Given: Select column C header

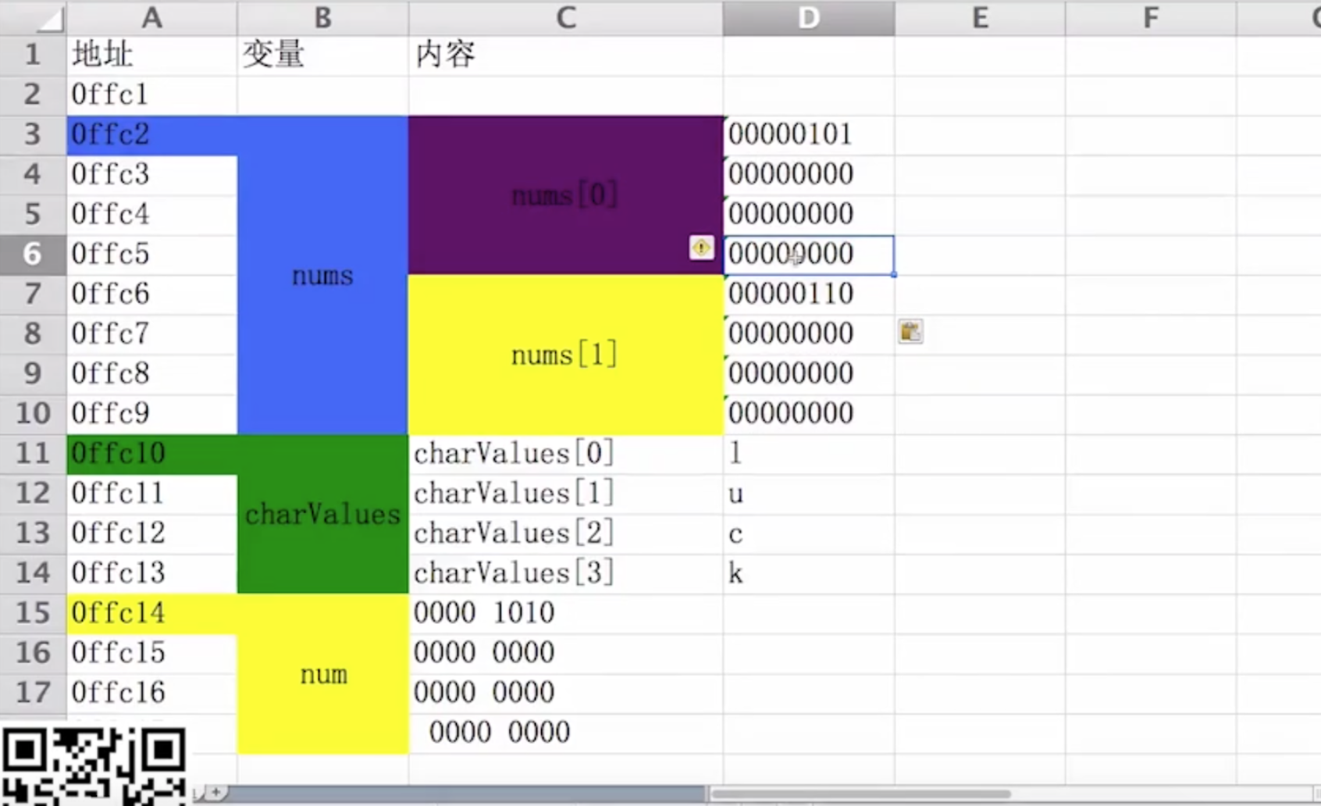Looking at the screenshot, I should coord(566,17).
